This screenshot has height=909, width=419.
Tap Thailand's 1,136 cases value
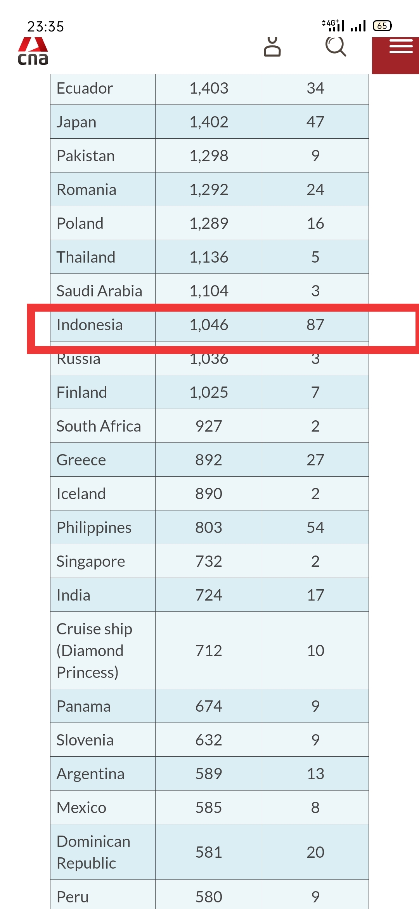pos(209,257)
